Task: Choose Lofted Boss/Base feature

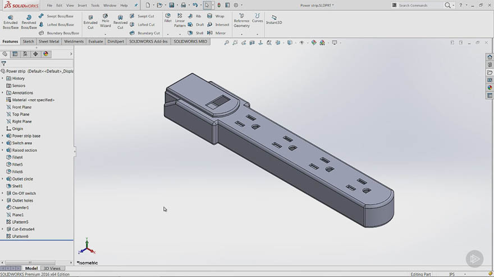Action: [x=56, y=25]
